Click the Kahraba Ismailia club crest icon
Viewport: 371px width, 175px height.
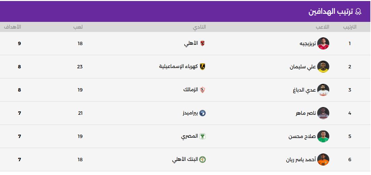(202, 67)
